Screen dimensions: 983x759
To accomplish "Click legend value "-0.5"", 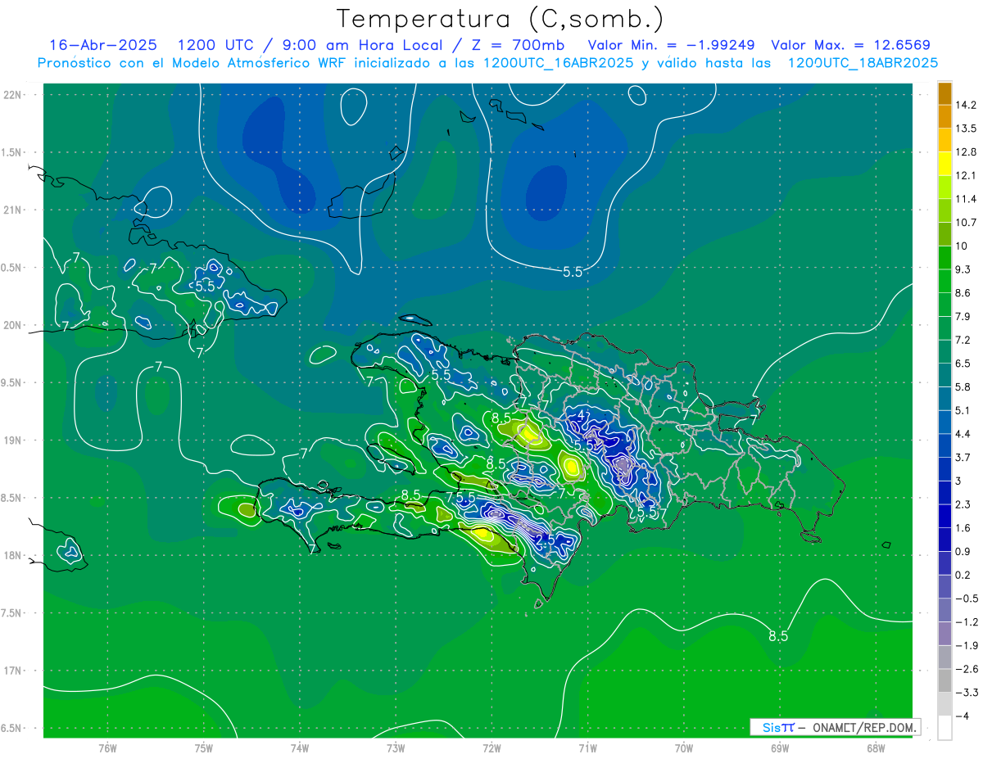I will (966, 599).
